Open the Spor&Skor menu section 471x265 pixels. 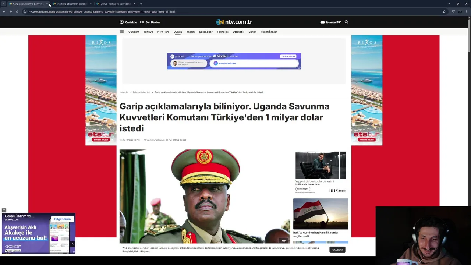(x=206, y=32)
